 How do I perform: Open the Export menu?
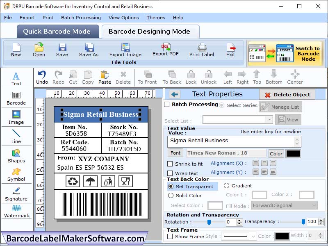[x=27, y=18]
